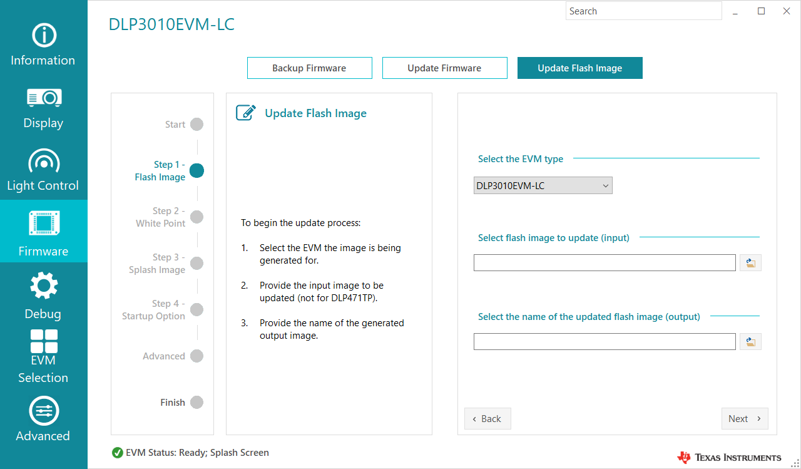Click the instruction mentioning DLP471TP

(x=322, y=292)
